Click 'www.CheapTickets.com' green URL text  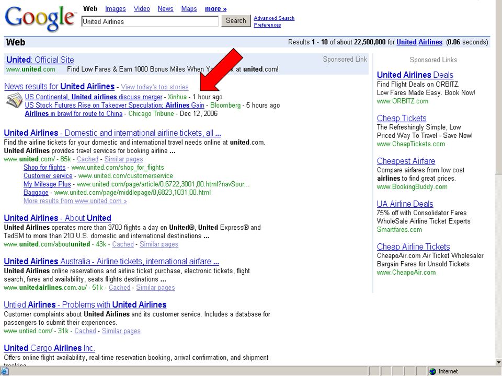click(x=411, y=144)
